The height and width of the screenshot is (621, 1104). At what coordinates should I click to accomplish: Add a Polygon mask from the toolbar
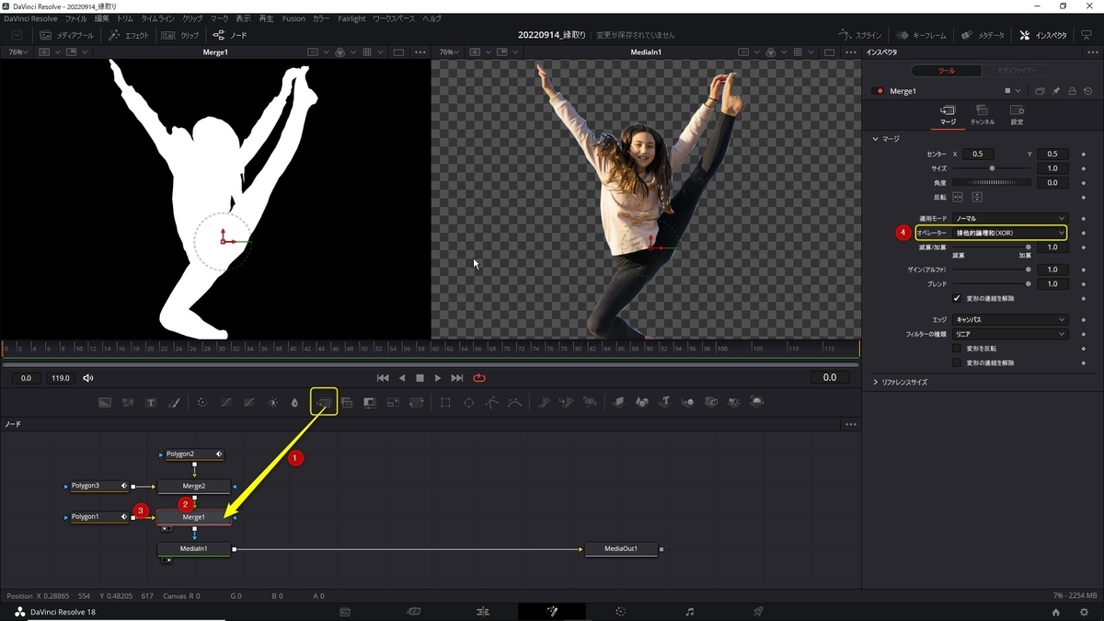click(x=491, y=402)
